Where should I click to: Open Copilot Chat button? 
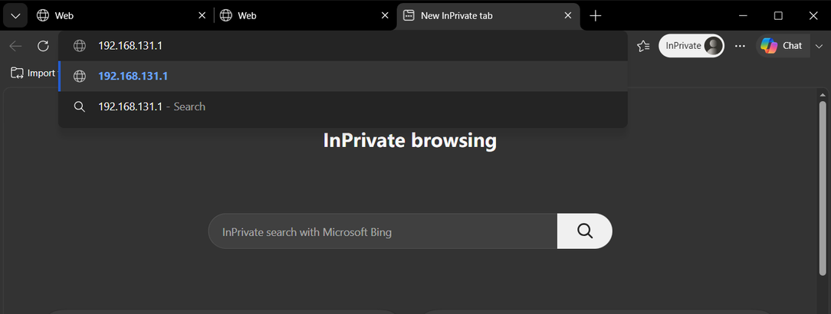point(782,46)
